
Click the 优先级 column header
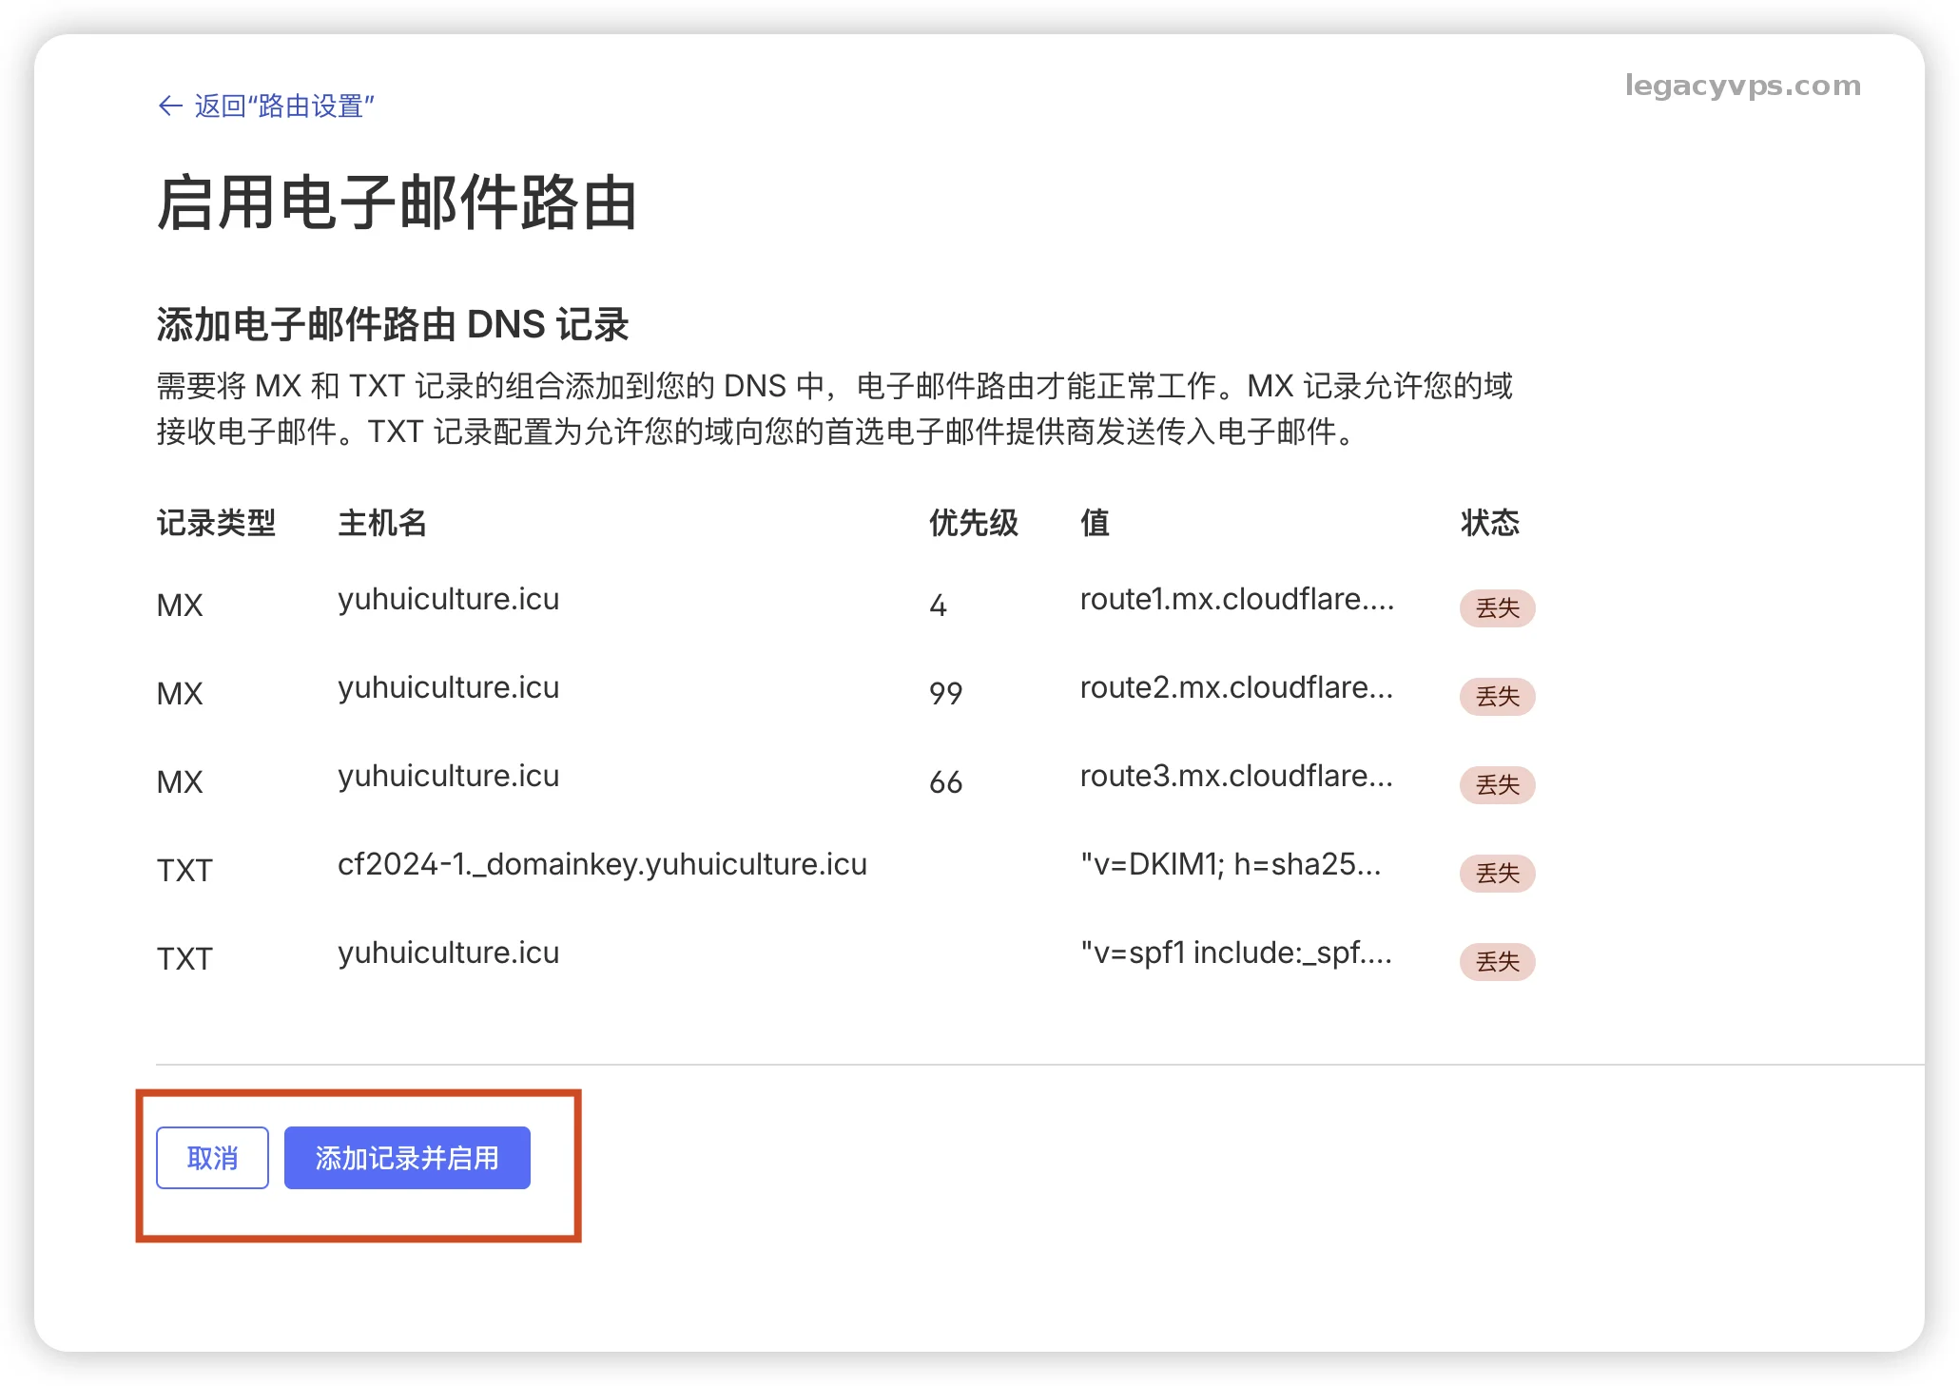click(973, 522)
